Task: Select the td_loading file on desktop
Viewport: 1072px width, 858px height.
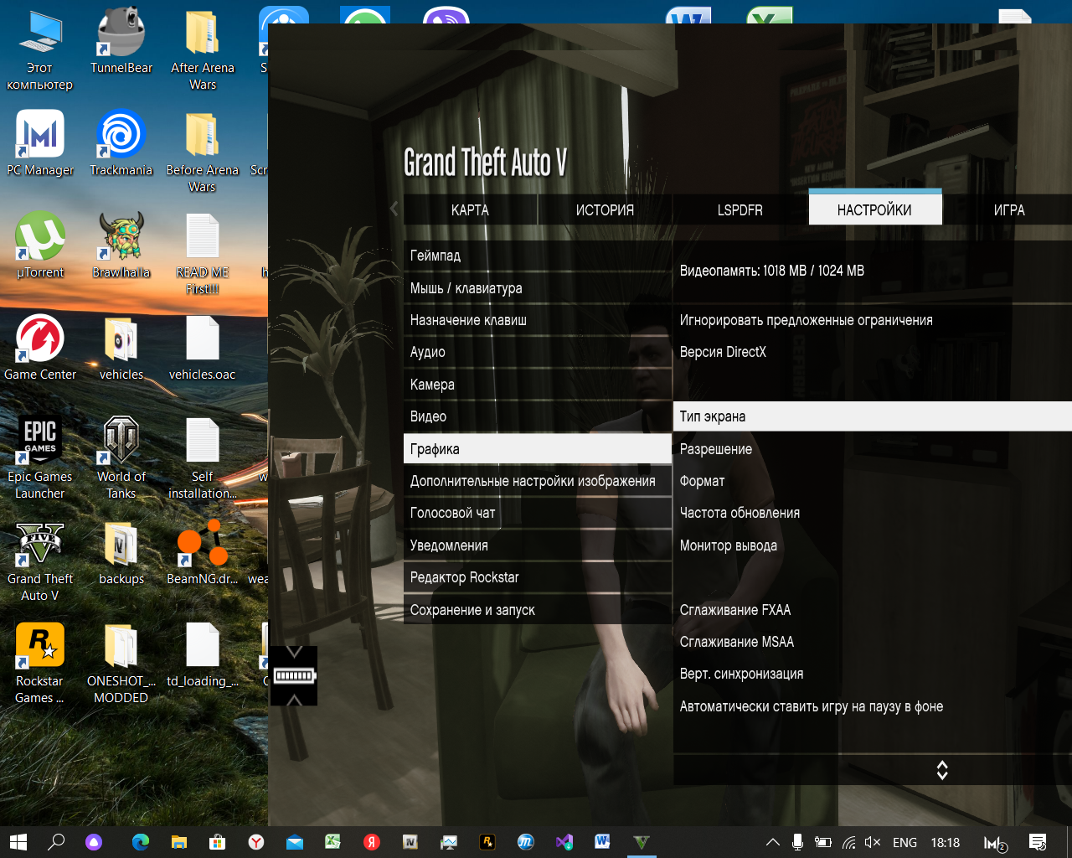Action: coord(203,655)
